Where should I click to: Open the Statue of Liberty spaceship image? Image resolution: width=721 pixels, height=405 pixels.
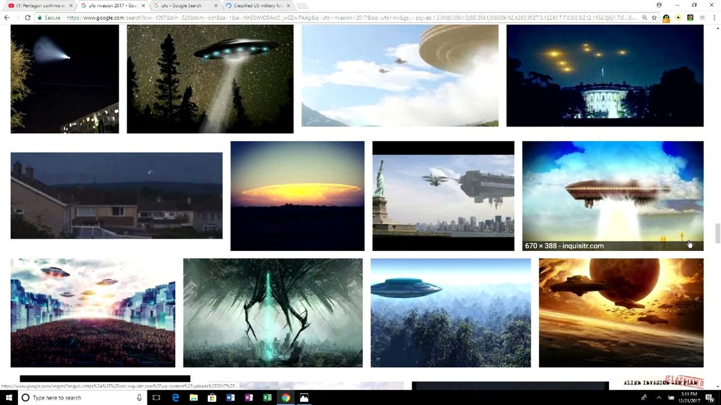[x=443, y=196]
